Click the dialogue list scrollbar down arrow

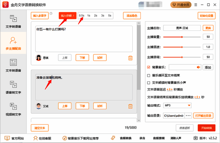click(x=139, y=120)
